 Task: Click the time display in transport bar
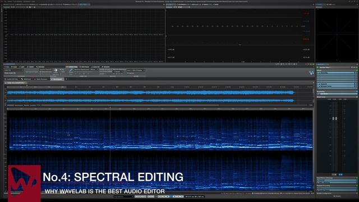(x=195, y=196)
